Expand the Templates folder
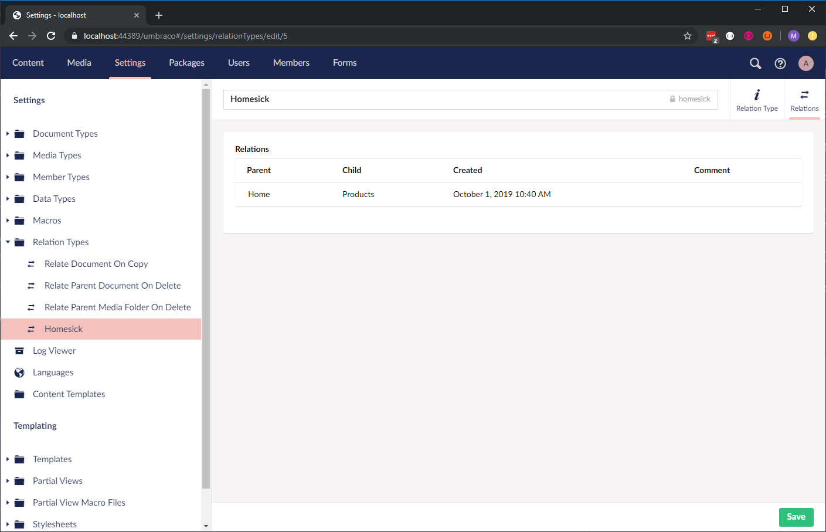This screenshot has width=826, height=532. (x=8, y=459)
